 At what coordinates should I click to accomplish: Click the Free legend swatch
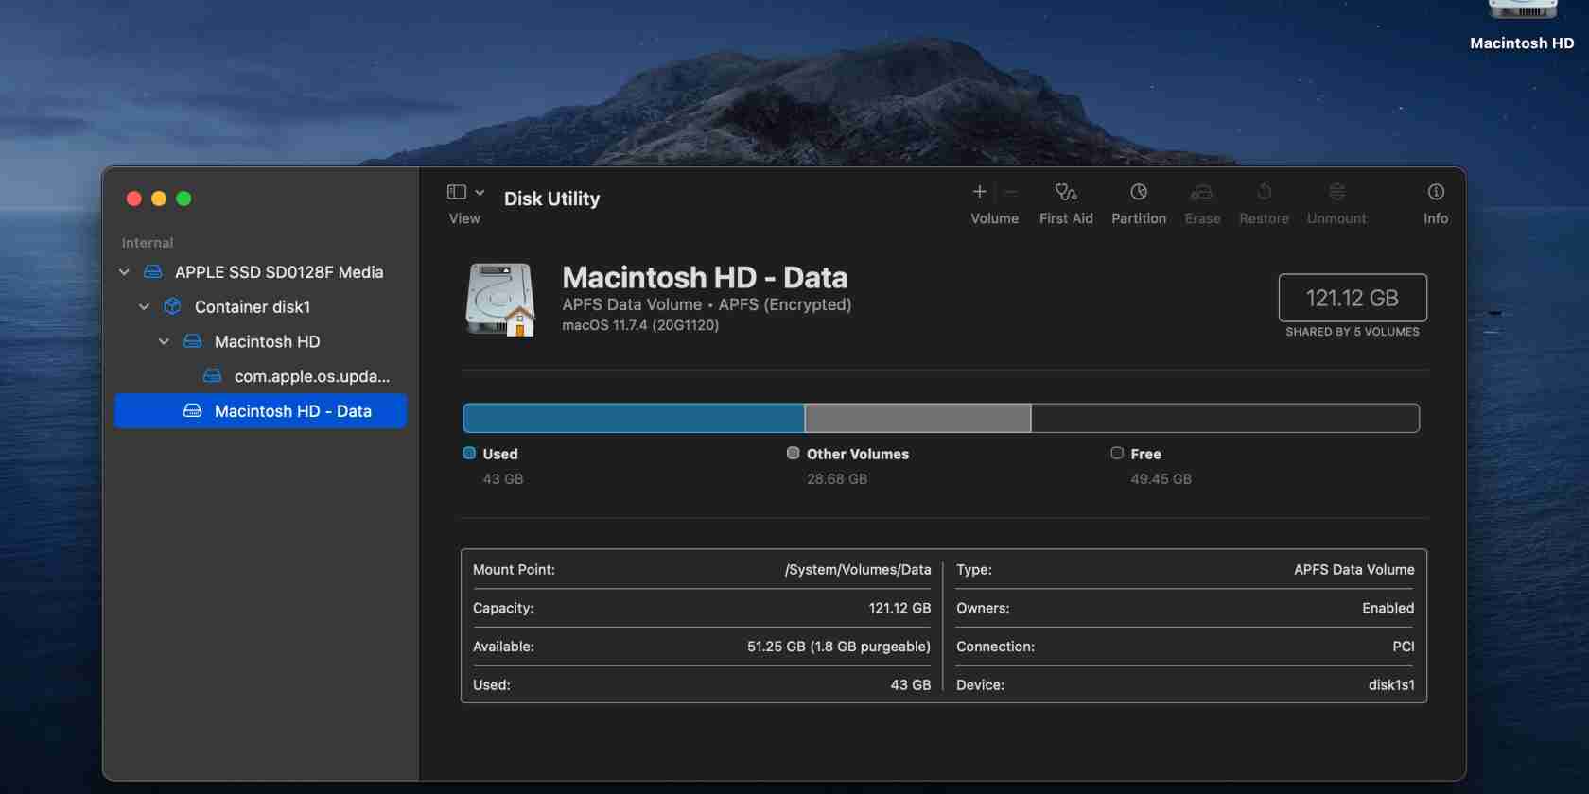tap(1117, 453)
